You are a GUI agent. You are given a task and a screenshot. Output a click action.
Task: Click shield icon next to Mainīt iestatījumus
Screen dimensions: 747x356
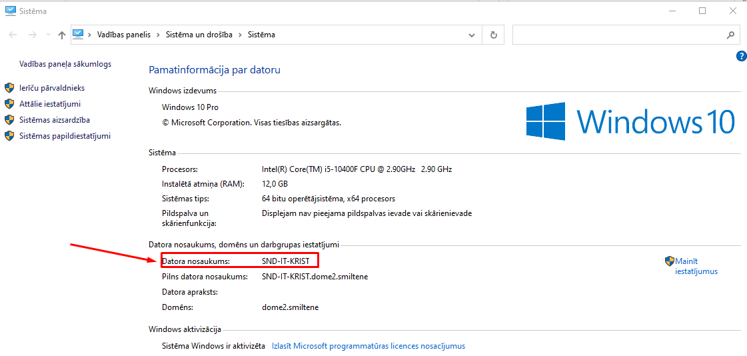(669, 261)
